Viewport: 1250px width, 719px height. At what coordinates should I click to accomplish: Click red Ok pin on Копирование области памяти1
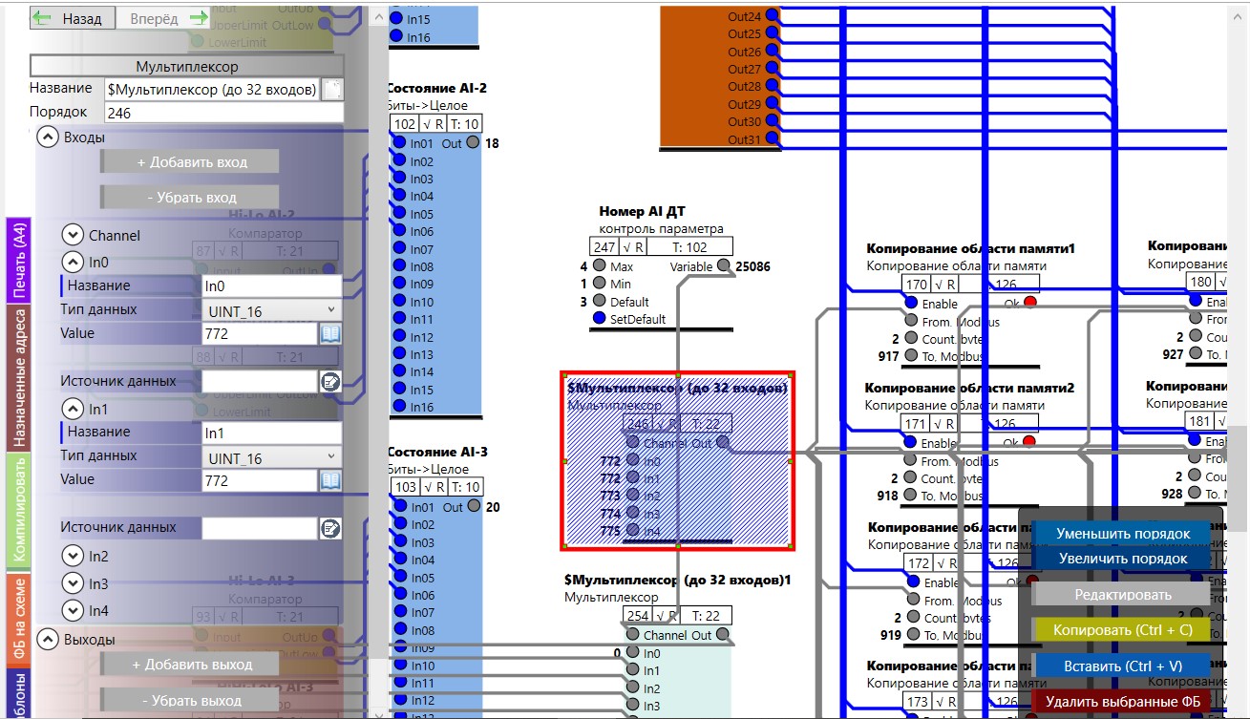(1029, 303)
